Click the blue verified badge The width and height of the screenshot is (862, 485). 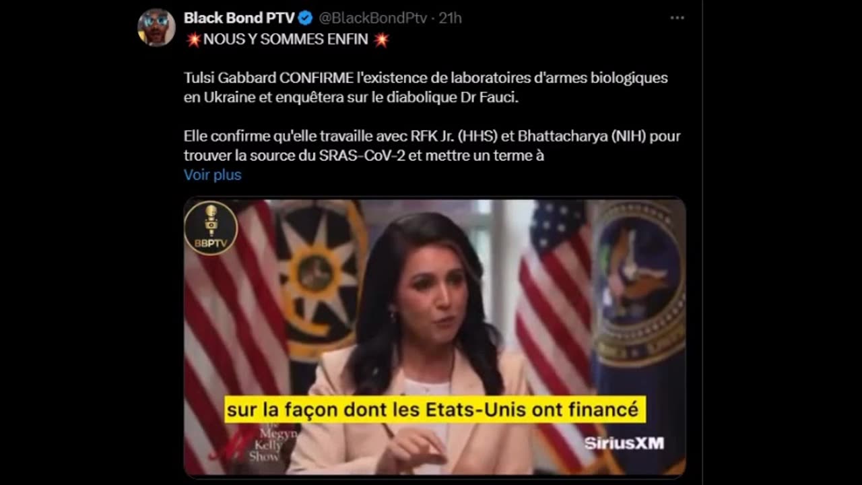point(305,18)
